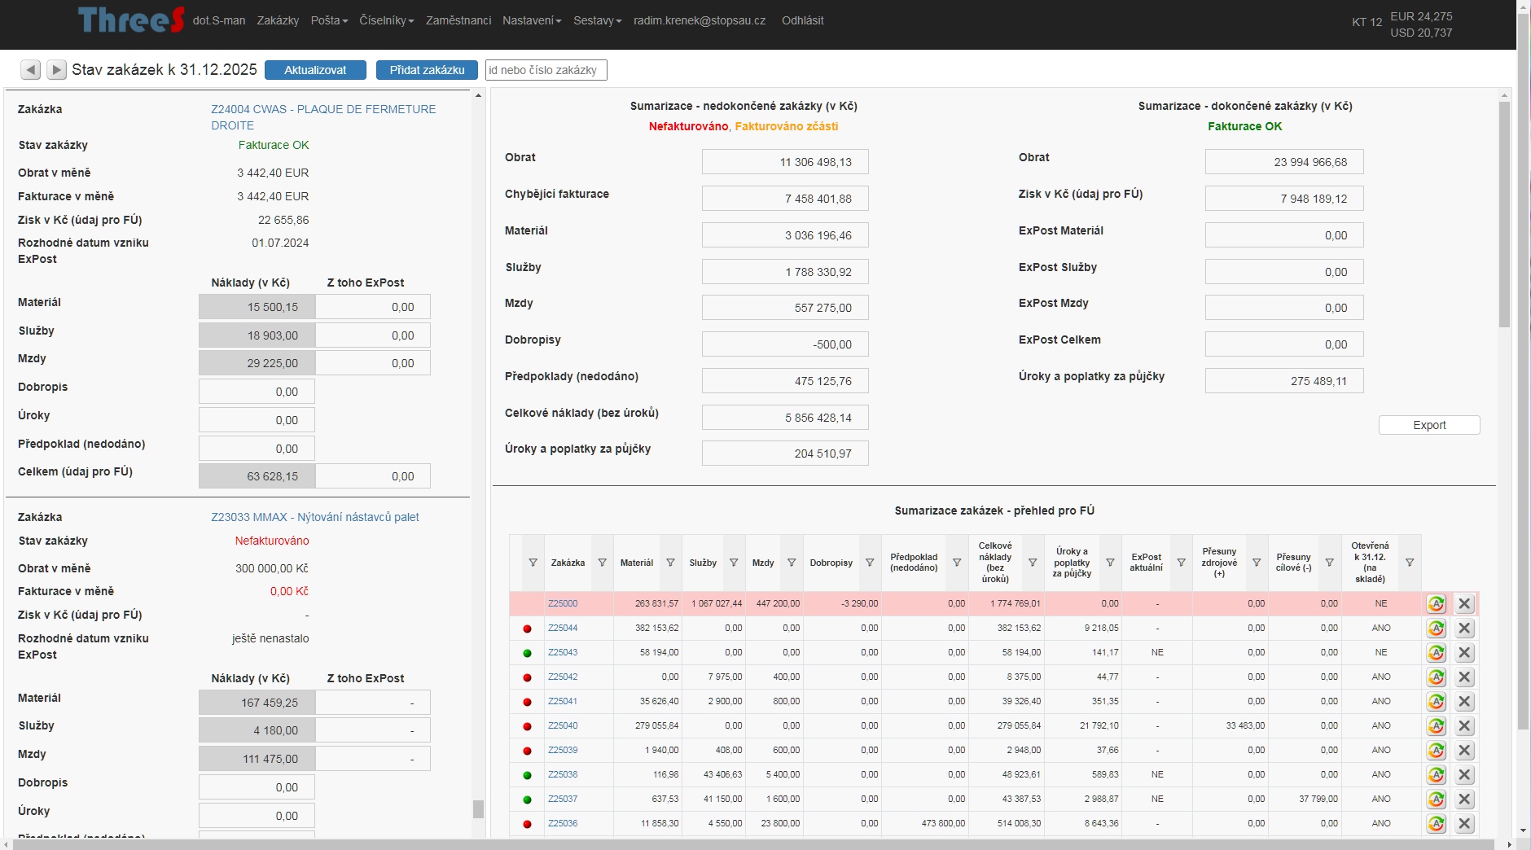
Task: Expand the Pošta dropdown menu
Action: [329, 20]
